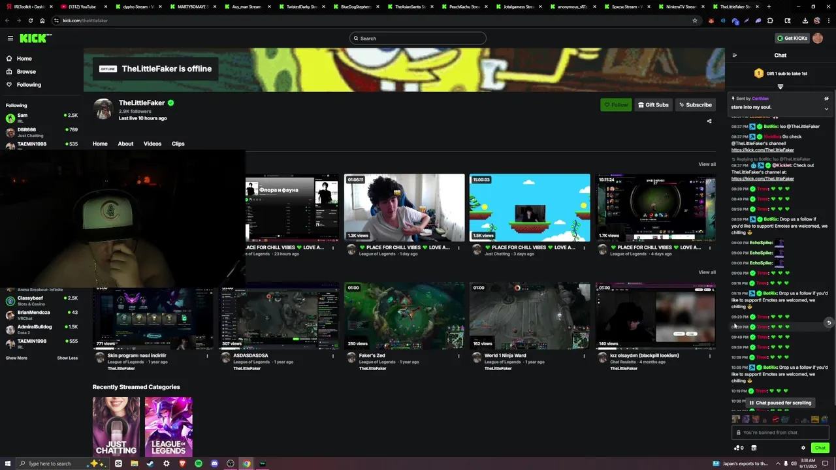Screen dimensions: 836x470
Task: Open Steam from the taskbar
Action: (150, 463)
